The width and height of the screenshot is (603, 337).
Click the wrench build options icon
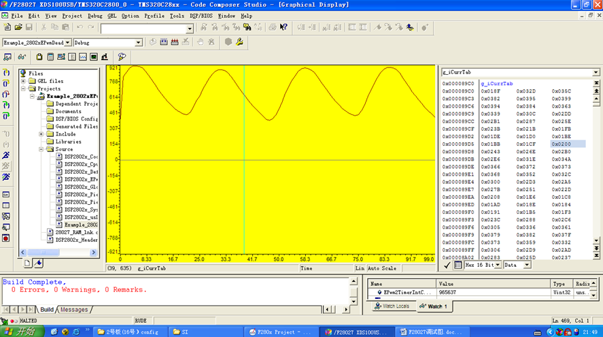tap(239, 42)
